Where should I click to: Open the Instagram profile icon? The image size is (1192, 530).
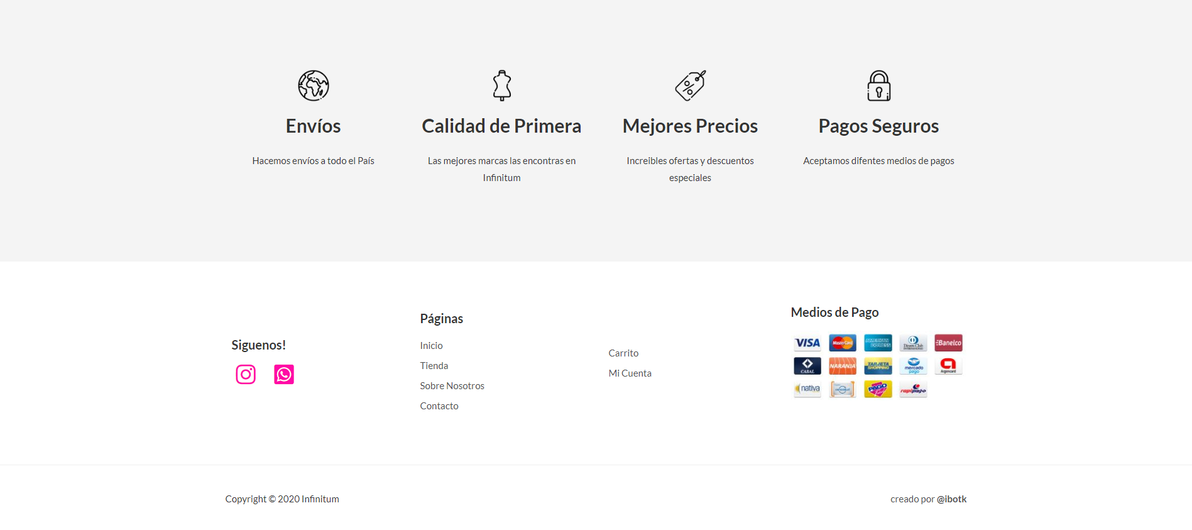[x=246, y=375]
